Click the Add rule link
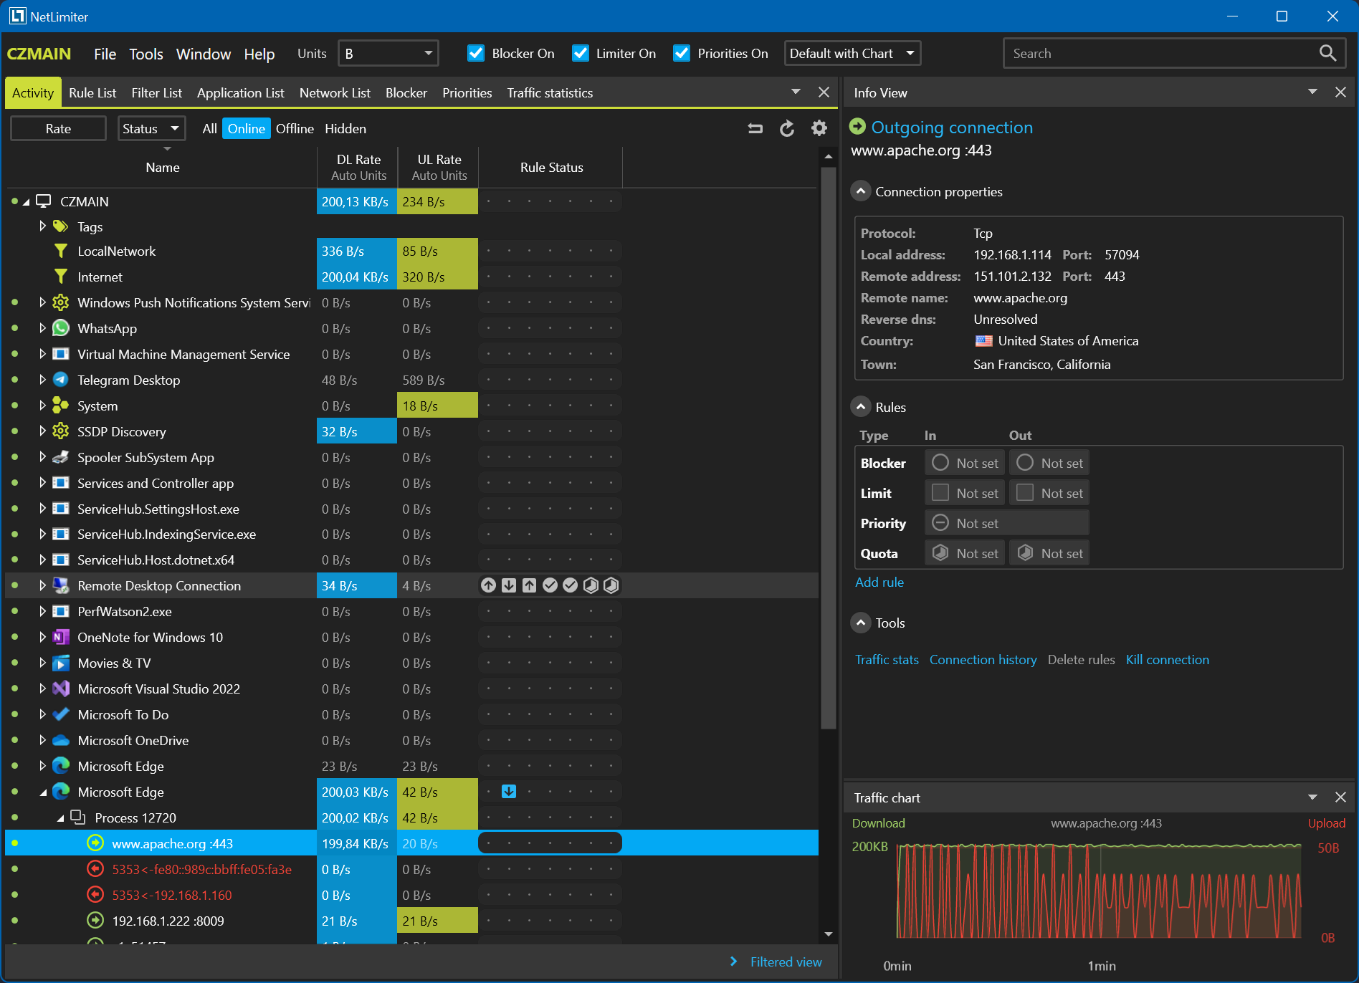Viewport: 1359px width, 983px height. click(x=879, y=582)
